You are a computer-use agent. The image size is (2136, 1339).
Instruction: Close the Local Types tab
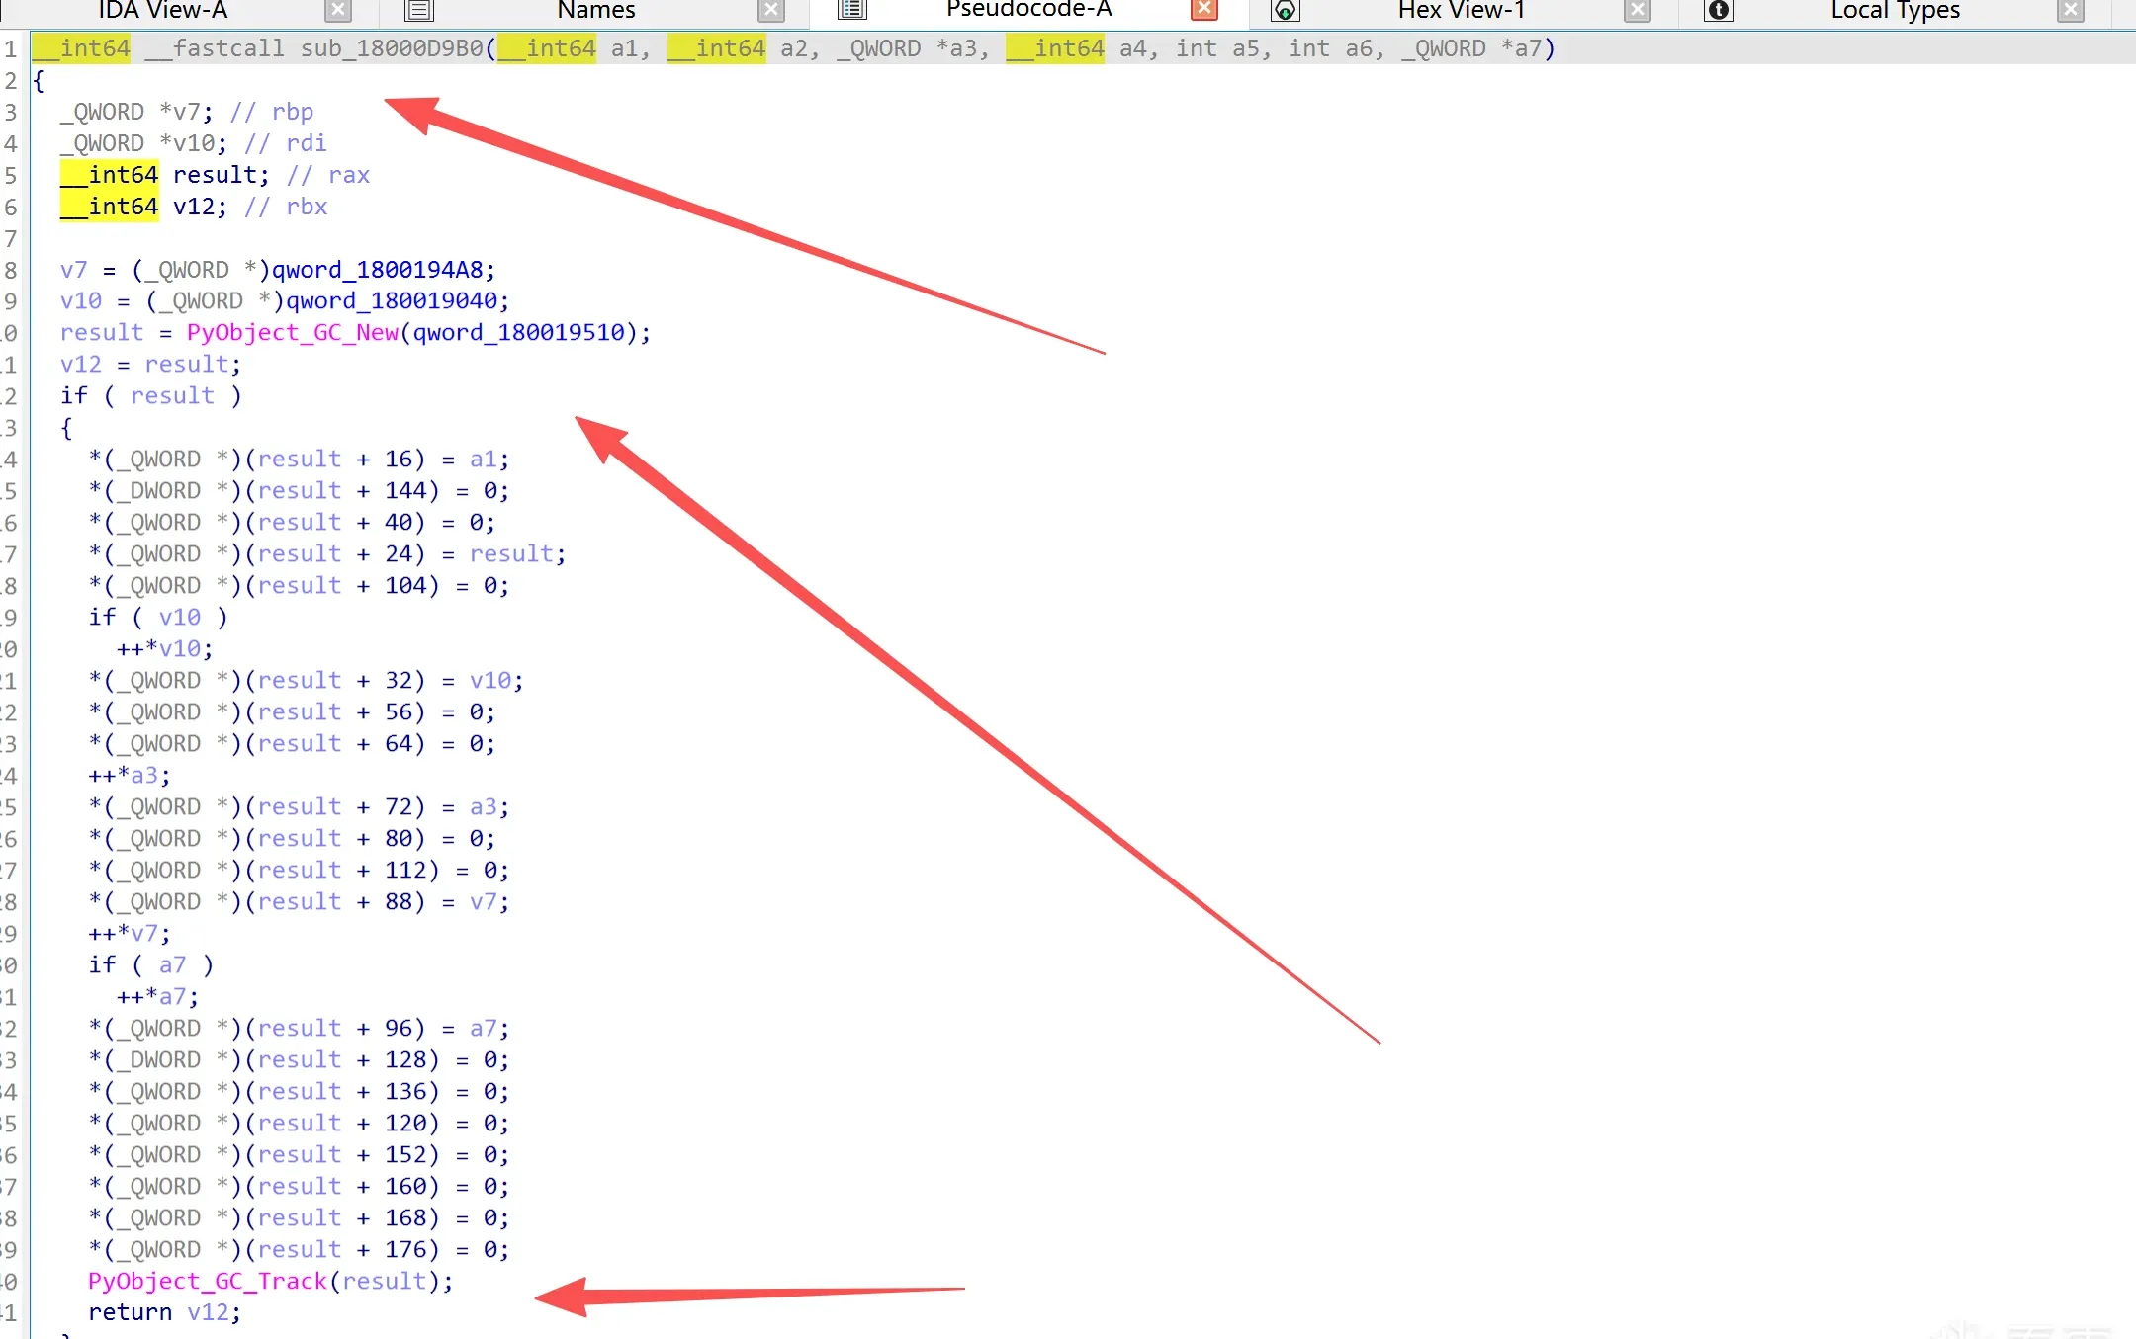point(2071,11)
